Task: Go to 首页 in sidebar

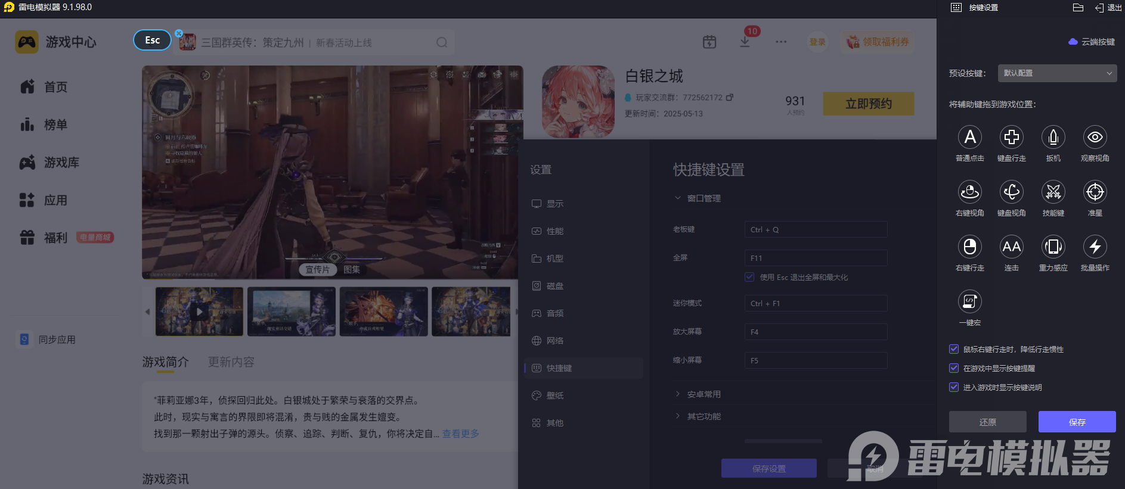Action: click(x=44, y=87)
